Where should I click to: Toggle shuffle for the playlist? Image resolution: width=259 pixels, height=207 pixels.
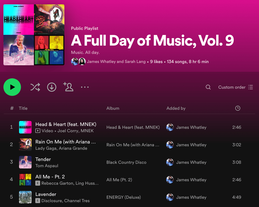(35, 87)
